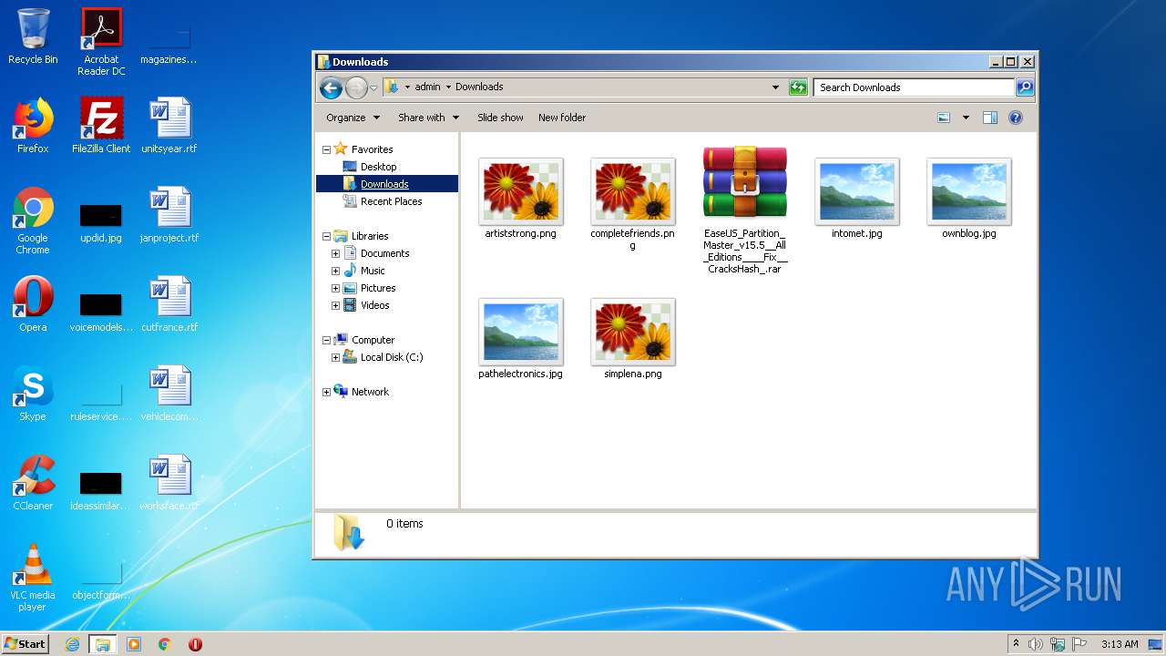Select updid.jpg desktop file

(x=101, y=224)
